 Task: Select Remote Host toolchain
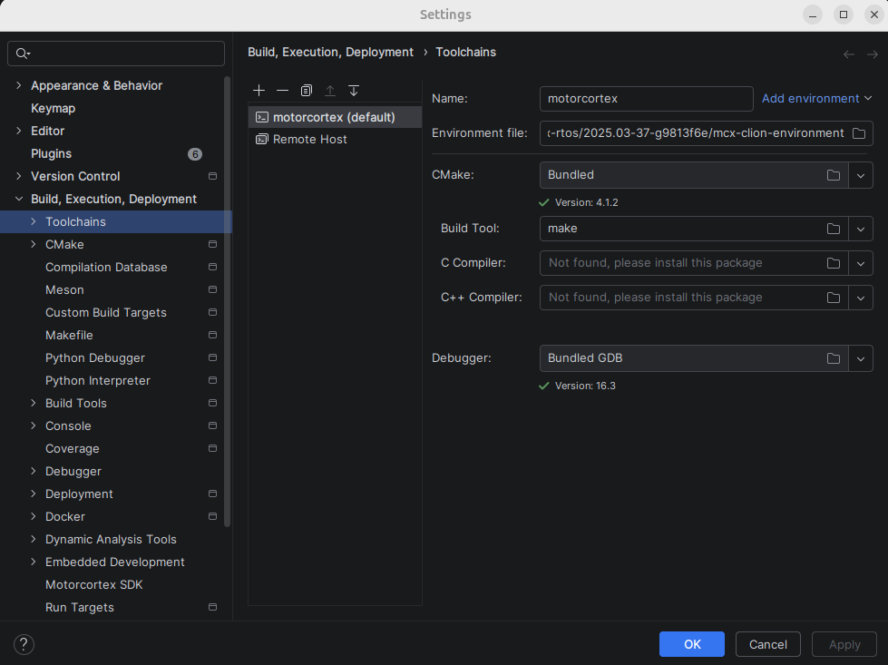pyautogui.click(x=309, y=140)
